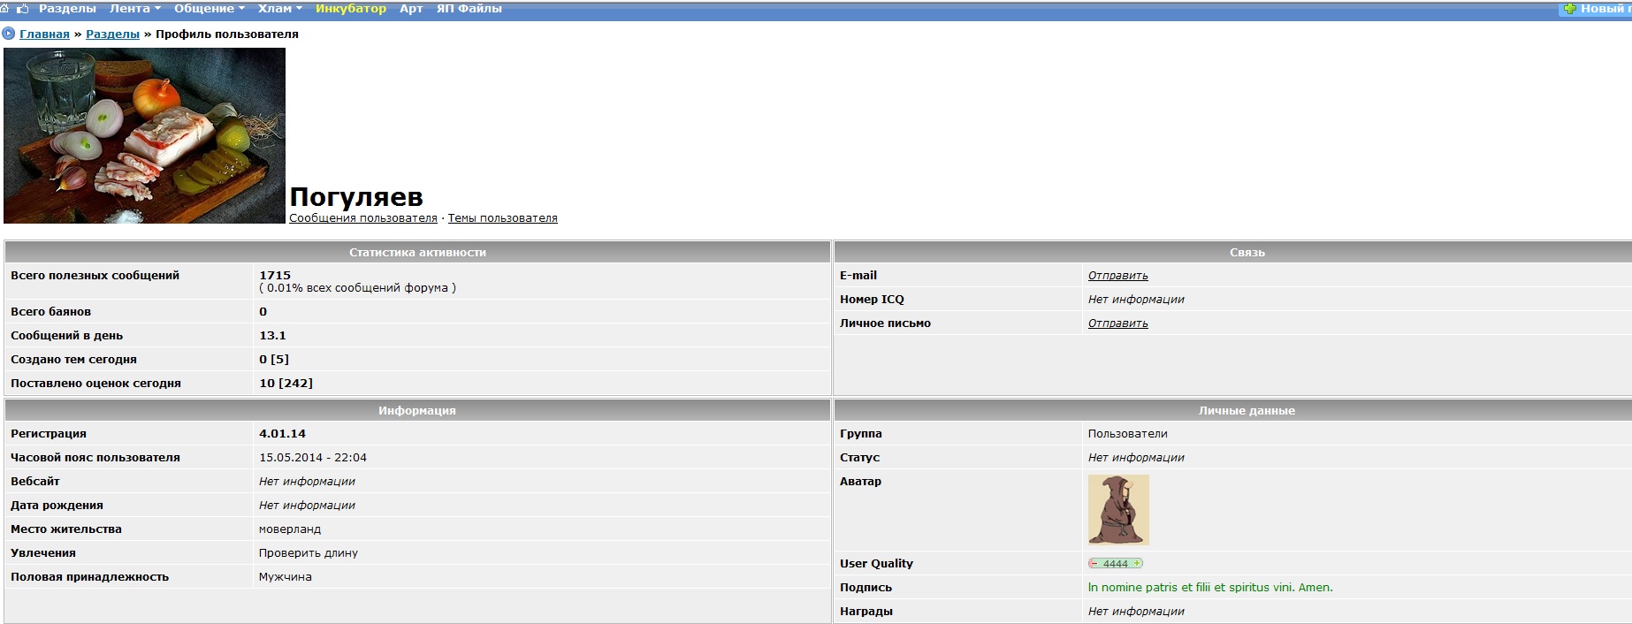The width and height of the screenshot is (1632, 624).
Task: Open the ЯП Файлы menu item
Action: (469, 8)
